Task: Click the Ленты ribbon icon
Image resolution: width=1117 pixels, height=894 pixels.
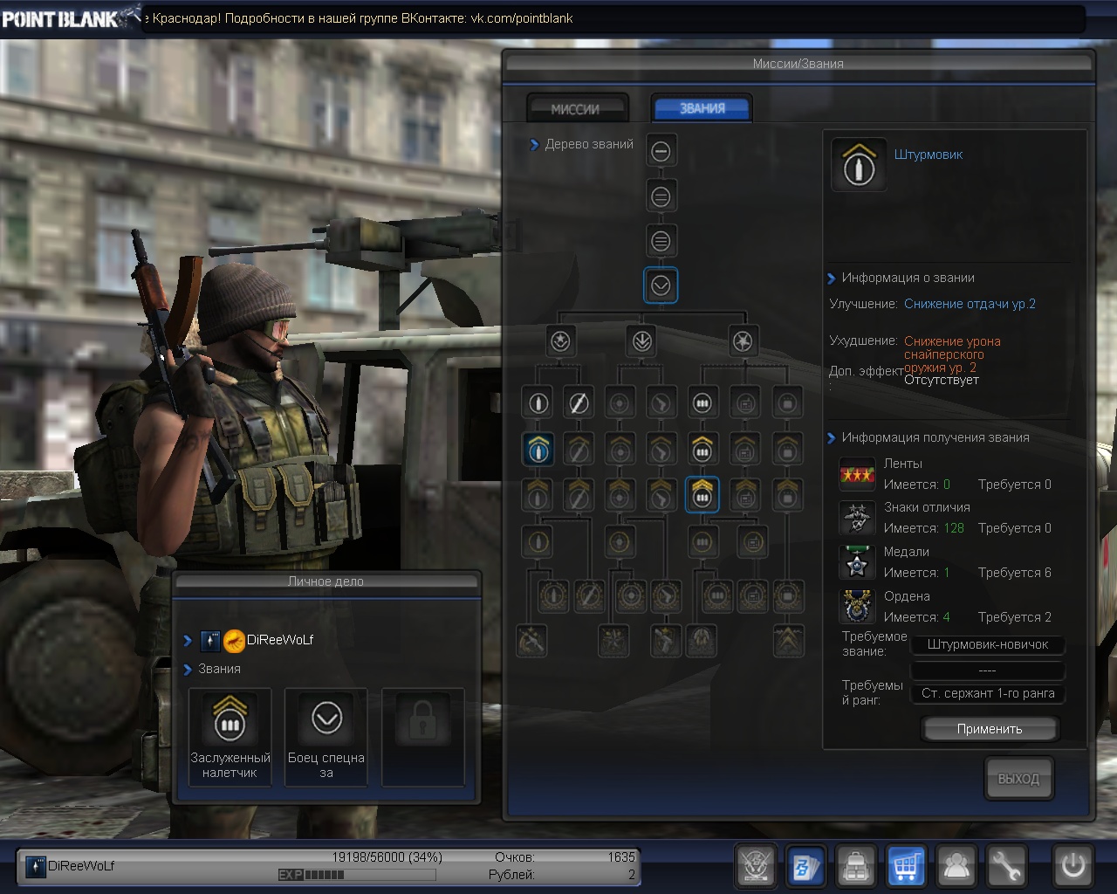Action: point(857,474)
